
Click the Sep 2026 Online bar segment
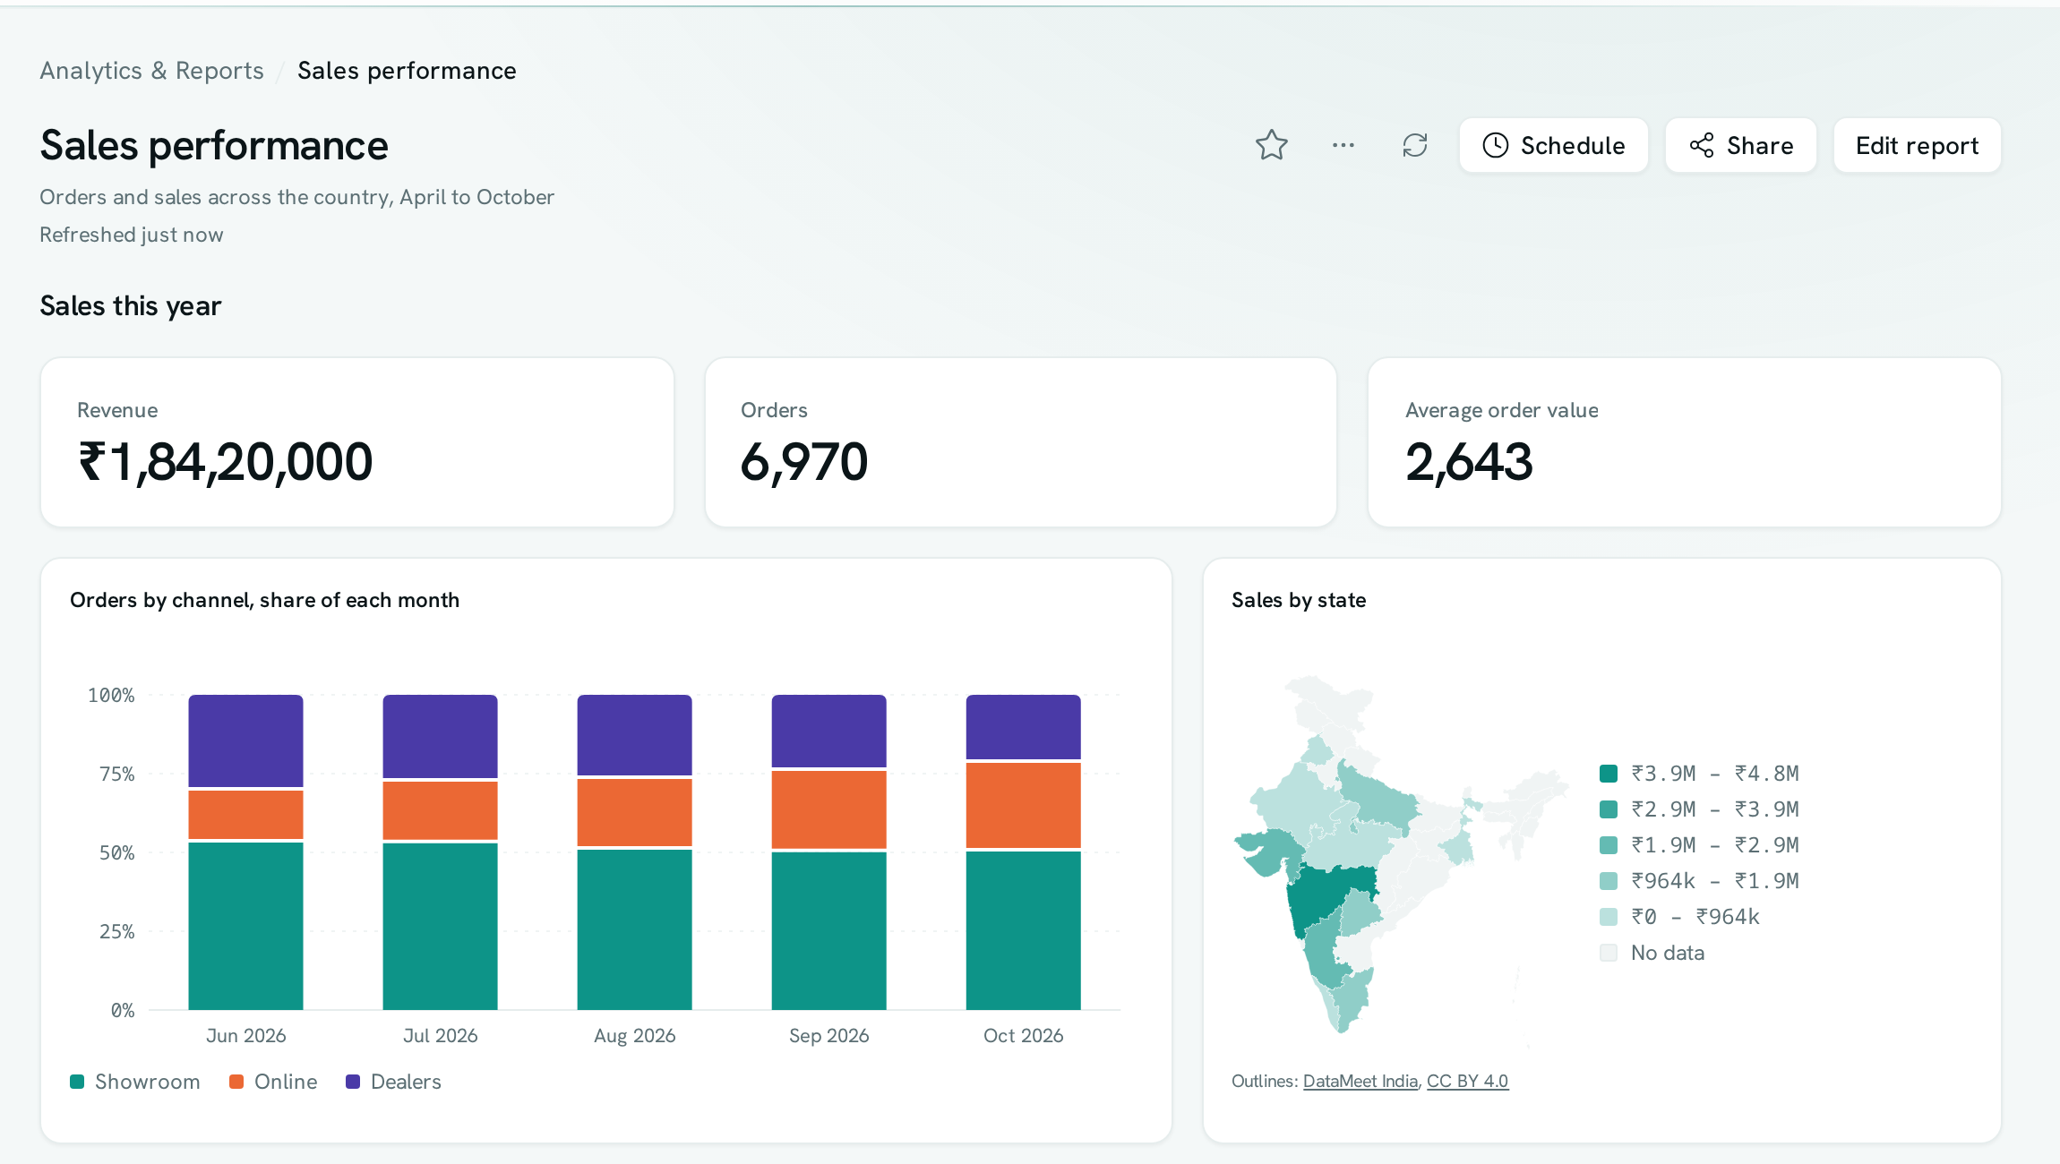(828, 809)
